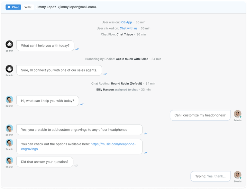247x189 pixels.
Task: Click read receipt checkmarks after engravings link message
Action: coord(146,152)
